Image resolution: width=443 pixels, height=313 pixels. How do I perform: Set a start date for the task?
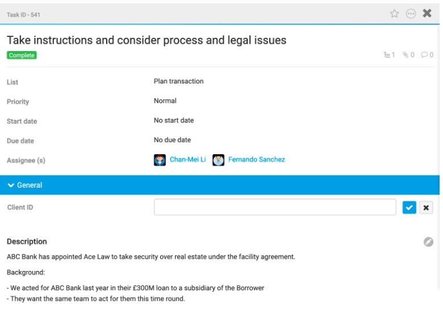click(174, 120)
